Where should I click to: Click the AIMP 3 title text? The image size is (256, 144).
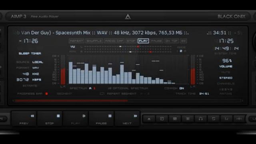pos(18,16)
